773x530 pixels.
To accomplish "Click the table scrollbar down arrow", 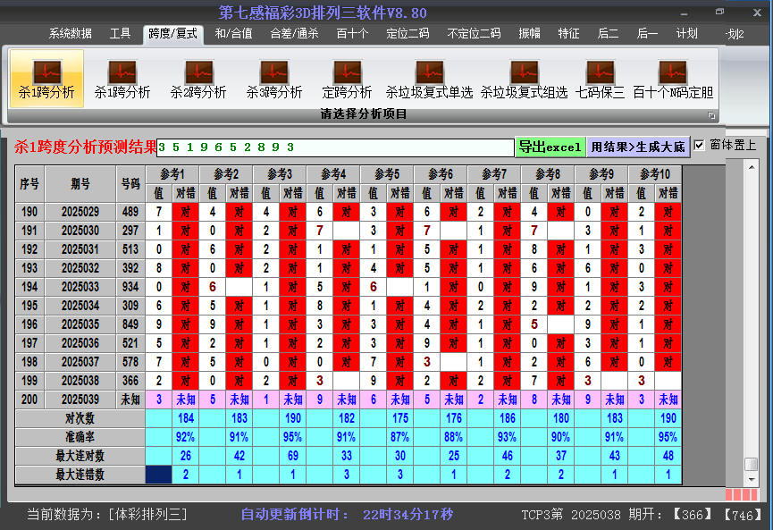I will tap(752, 479).
